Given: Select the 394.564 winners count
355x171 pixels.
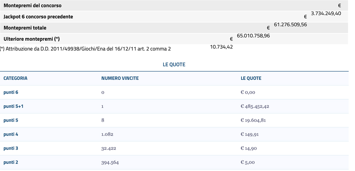Looking at the screenshot, I should coord(110,162).
